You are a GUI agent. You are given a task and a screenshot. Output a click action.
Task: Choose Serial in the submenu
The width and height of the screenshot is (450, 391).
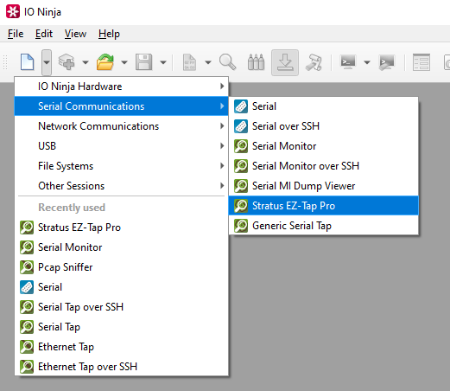tap(324, 106)
